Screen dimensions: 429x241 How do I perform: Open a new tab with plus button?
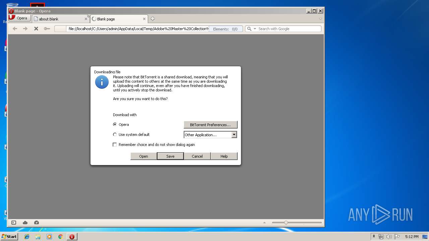tap(152, 19)
